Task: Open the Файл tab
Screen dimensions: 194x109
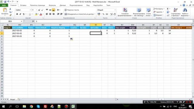Action: (4, 5)
